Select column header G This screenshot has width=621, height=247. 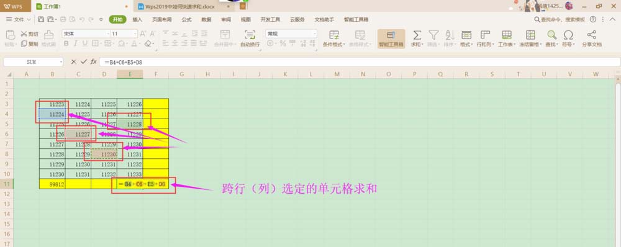pyautogui.click(x=181, y=74)
